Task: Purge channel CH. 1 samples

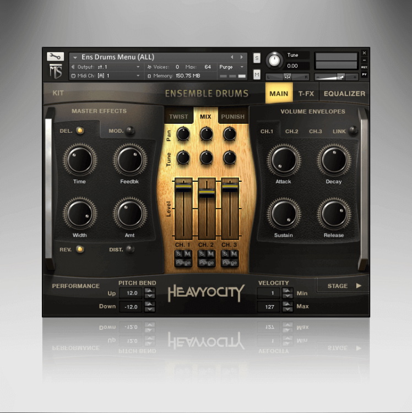Action: point(183,263)
